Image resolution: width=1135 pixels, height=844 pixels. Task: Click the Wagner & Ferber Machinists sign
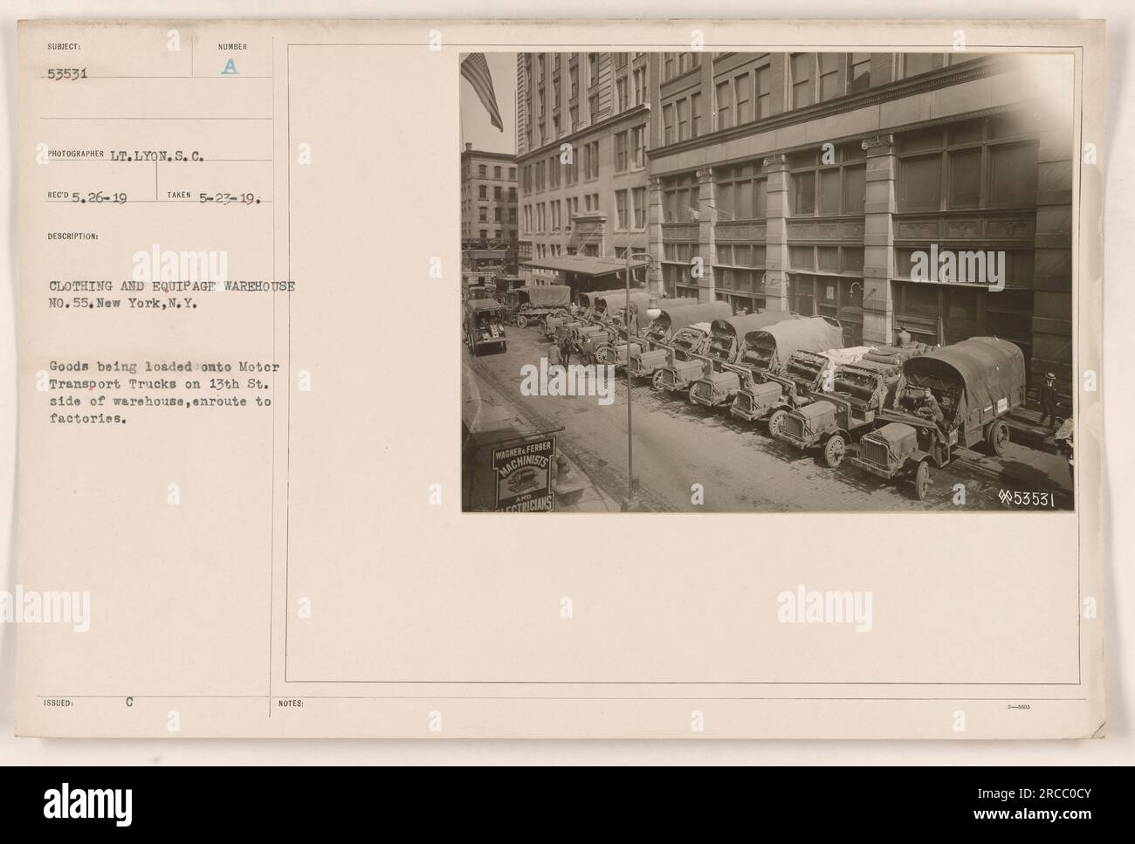tap(522, 474)
